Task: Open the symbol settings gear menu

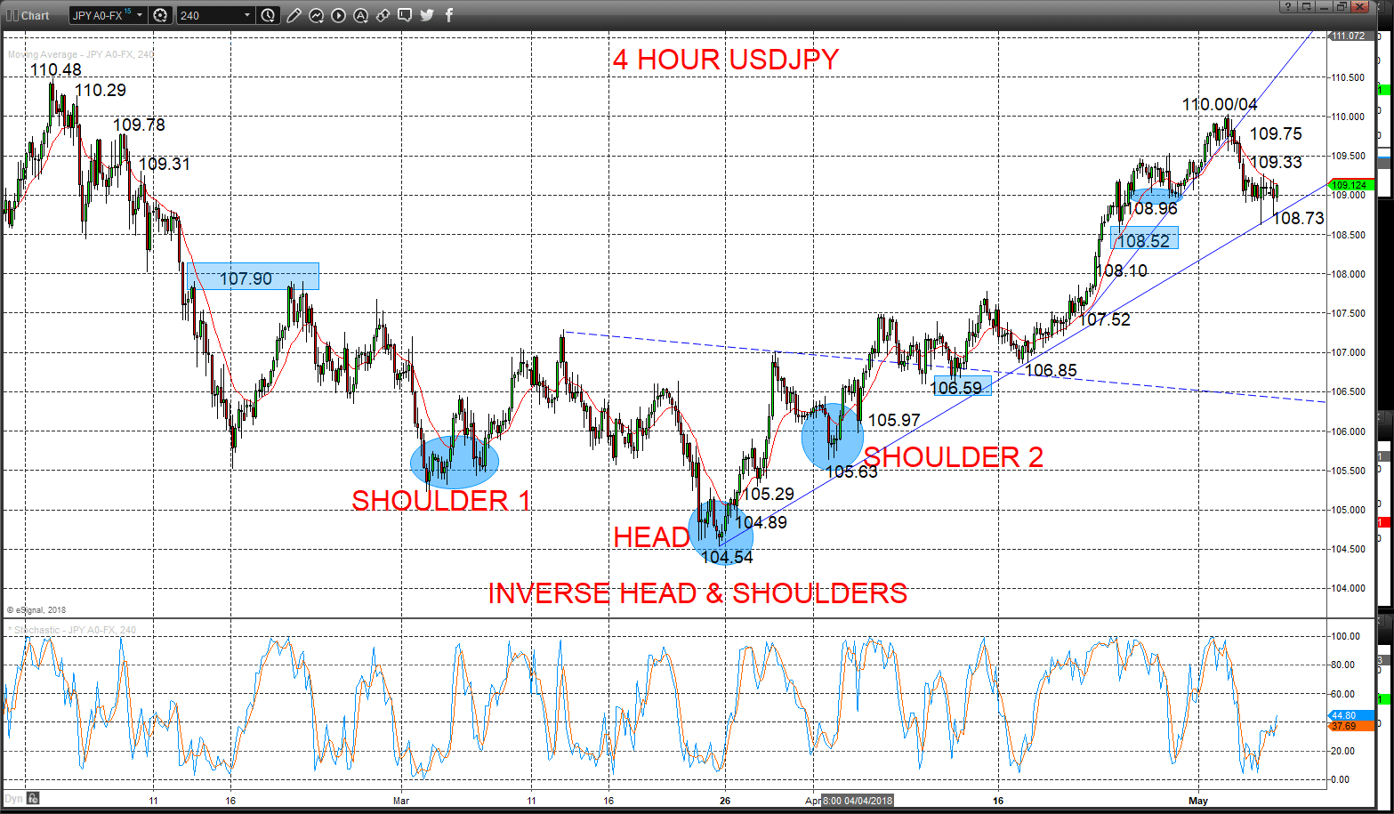Action: pyautogui.click(x=160, y=15)
